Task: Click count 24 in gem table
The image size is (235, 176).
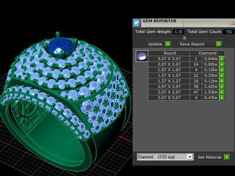Action: pyautogui.click(x=196, y=65)
